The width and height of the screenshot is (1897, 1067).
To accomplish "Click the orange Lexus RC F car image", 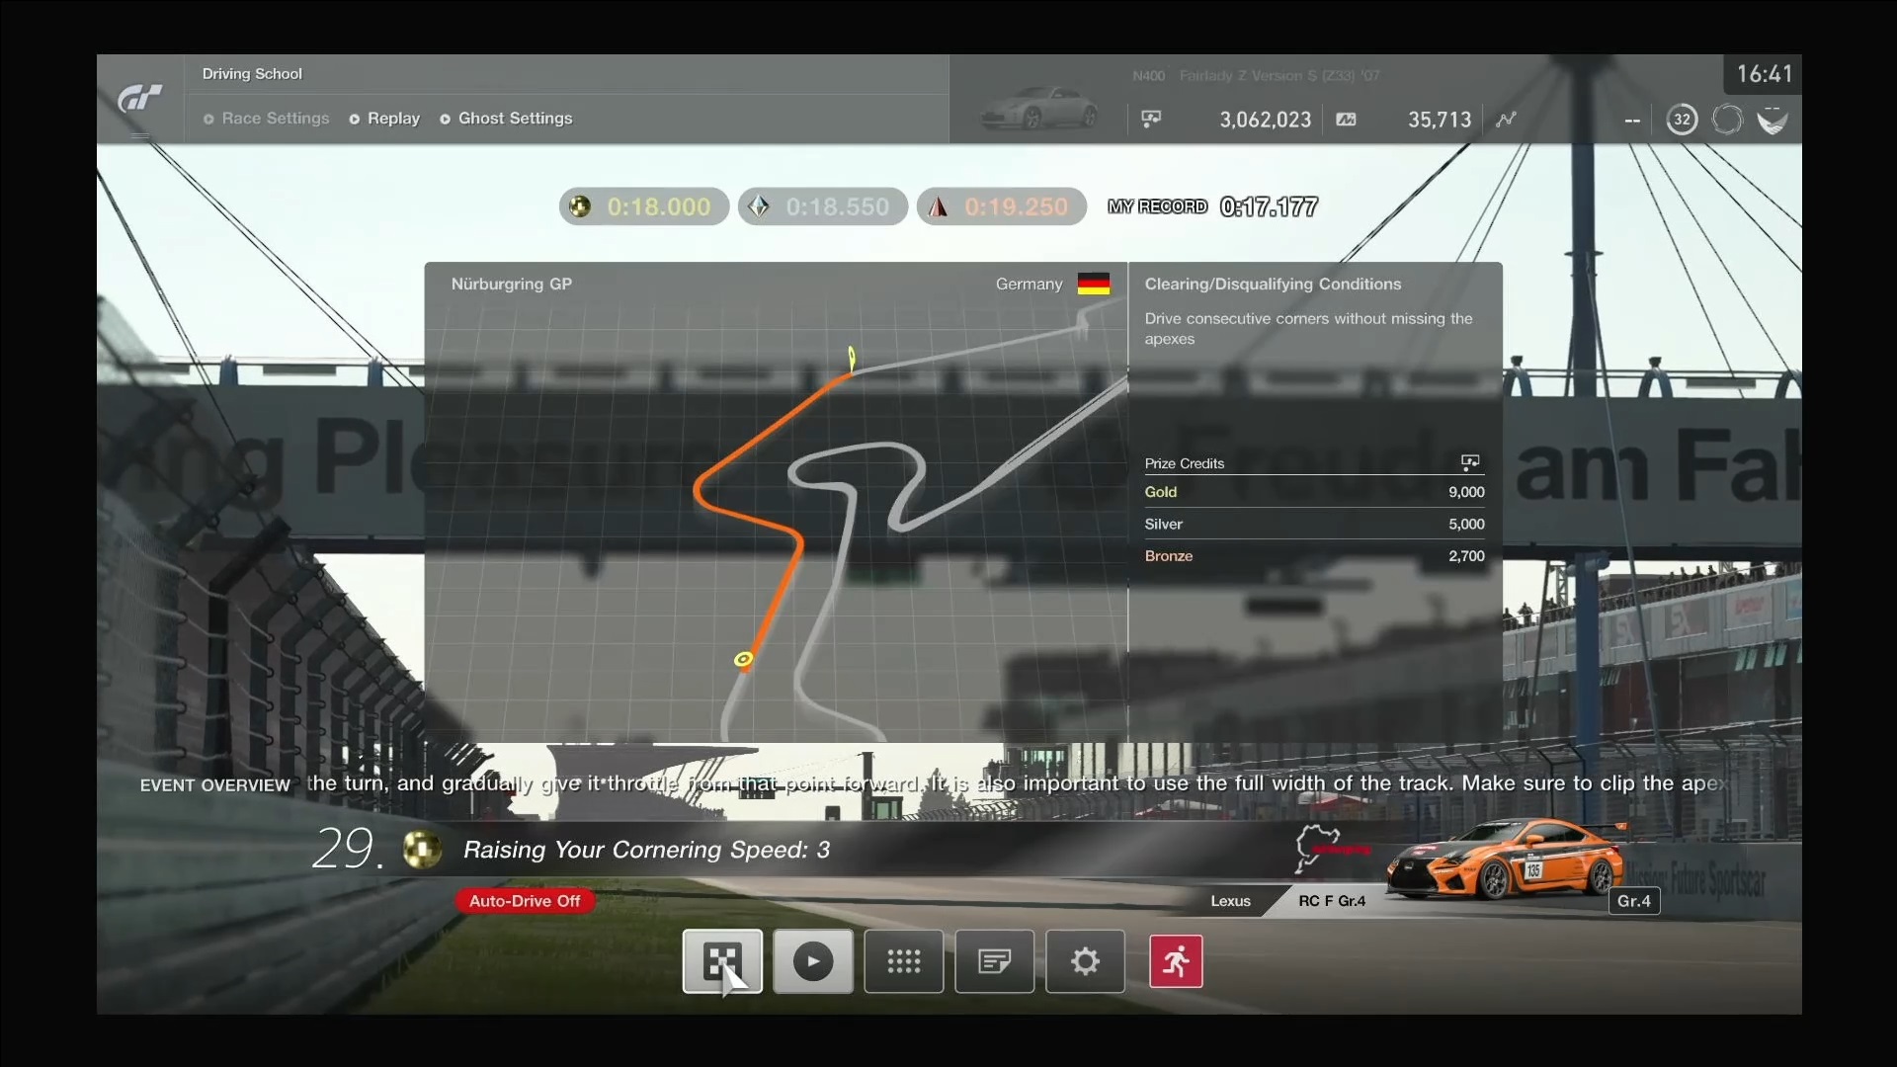I will click(1506, 858).
